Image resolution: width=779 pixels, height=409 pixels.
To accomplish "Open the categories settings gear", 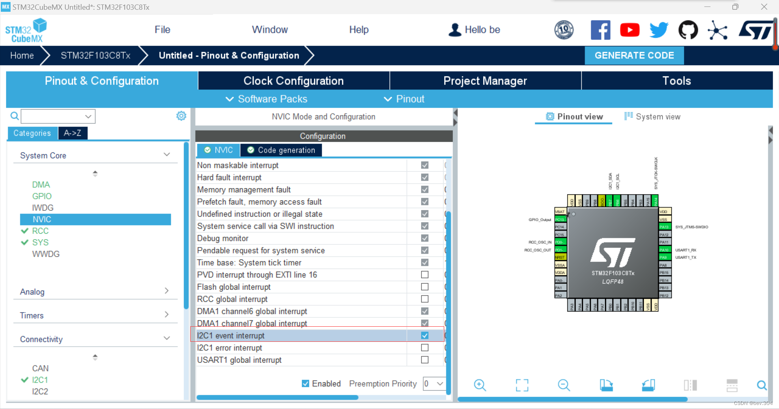I will (x=181, y=116).
